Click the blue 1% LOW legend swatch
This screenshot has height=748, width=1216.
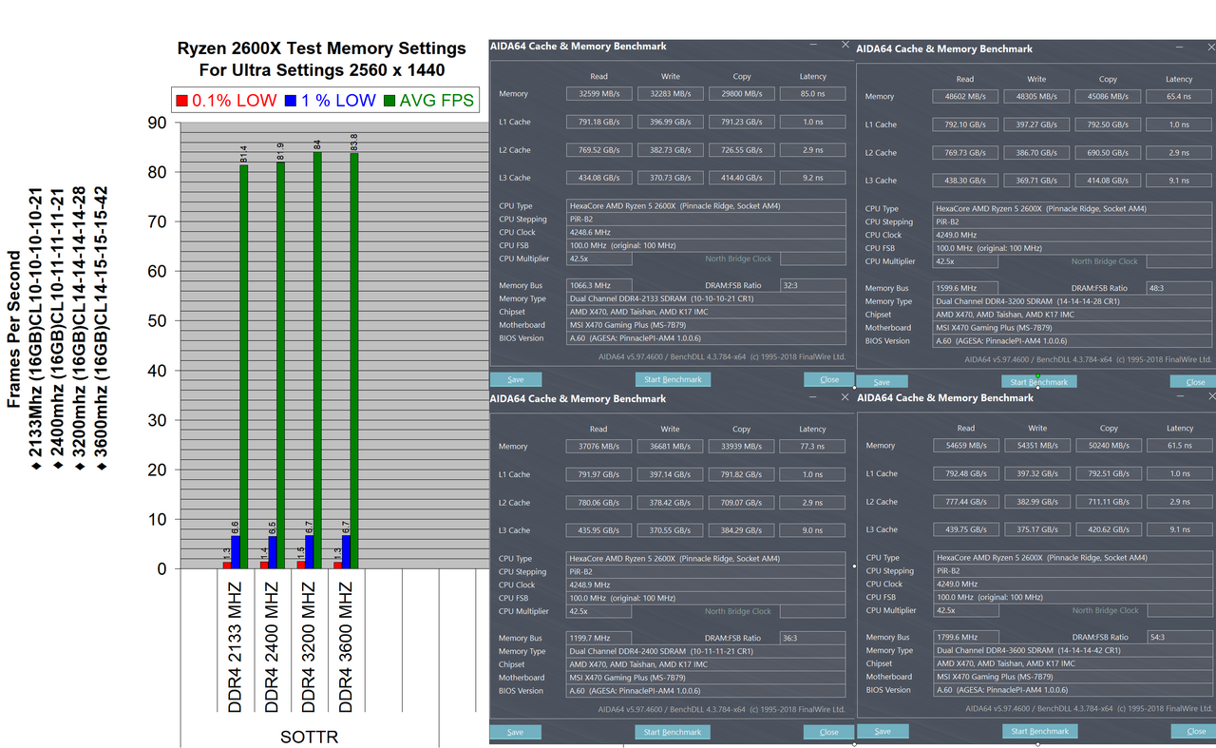click(x=292, y=100)
